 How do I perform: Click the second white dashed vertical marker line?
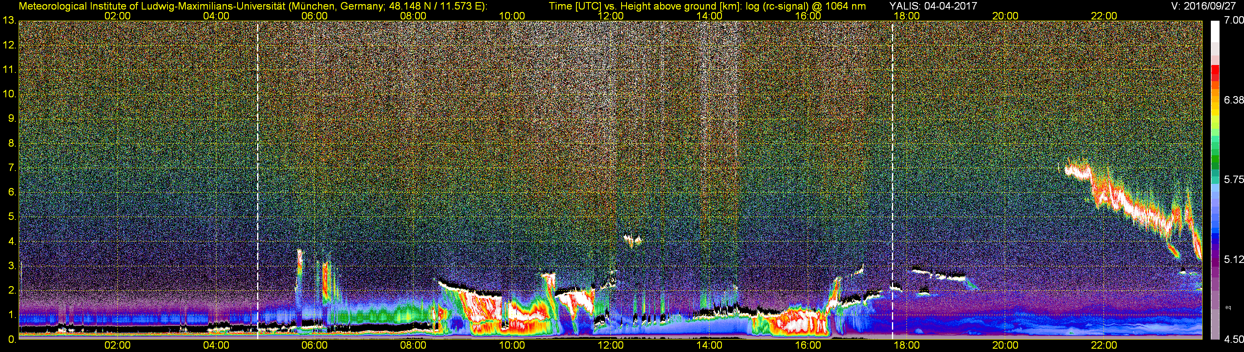892,180
